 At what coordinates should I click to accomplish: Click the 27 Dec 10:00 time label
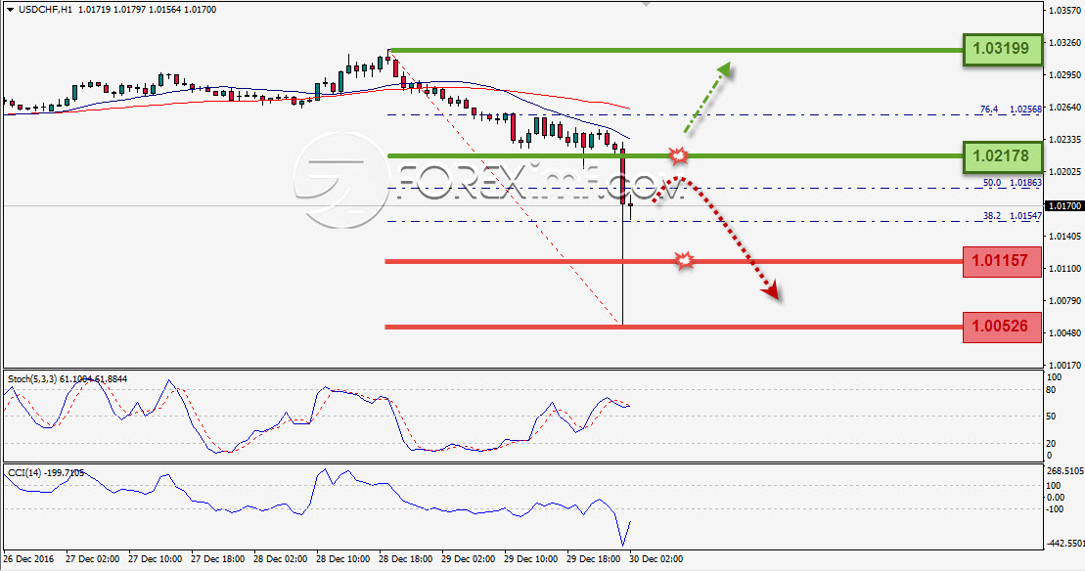pos(155,558)
